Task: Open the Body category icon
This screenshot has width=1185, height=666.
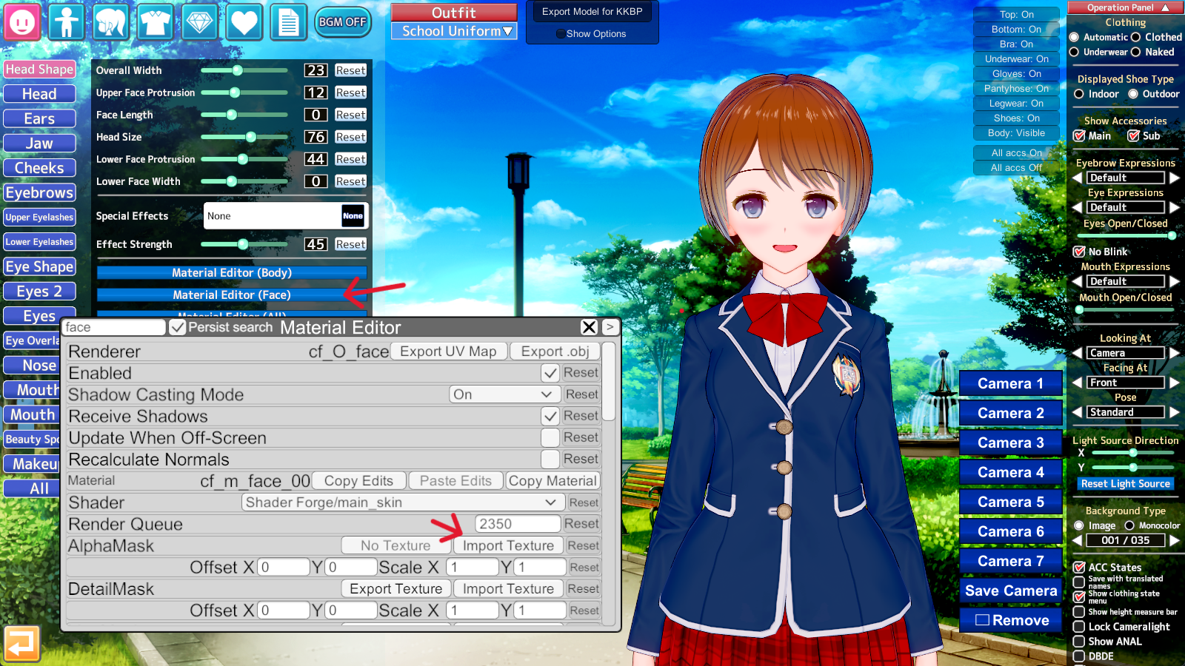Action: pyautogui.click(x=67, y=22)
